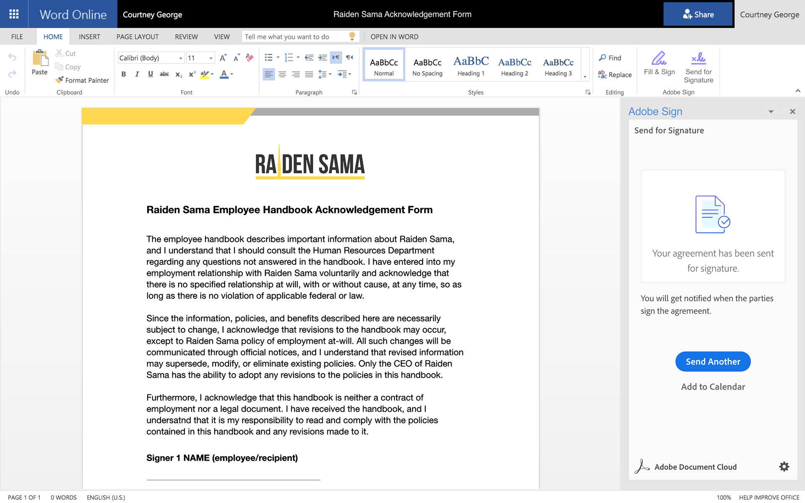The height and width of the screenshot is (503, 805).
Task: Justify the paragraph text
Action: point(309,74)
